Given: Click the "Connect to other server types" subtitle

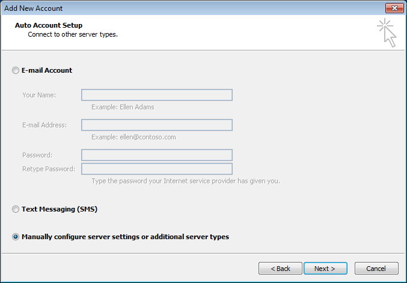Looking at the screenshot, I should click(73, 34).
